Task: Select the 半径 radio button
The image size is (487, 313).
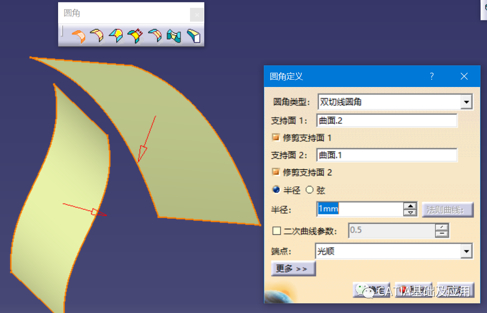Action: tap(276, 189)
